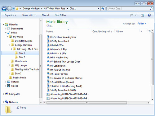Open the Share with menu
This screenshot has height=116, width=155.
(x=29, y=15)
